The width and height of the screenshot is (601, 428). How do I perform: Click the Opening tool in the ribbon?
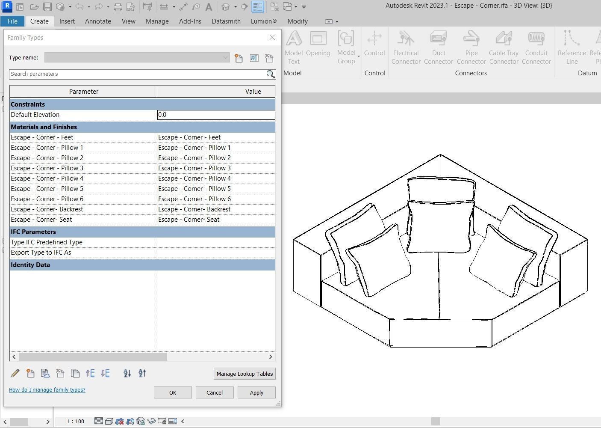click(x=318, y=44)
